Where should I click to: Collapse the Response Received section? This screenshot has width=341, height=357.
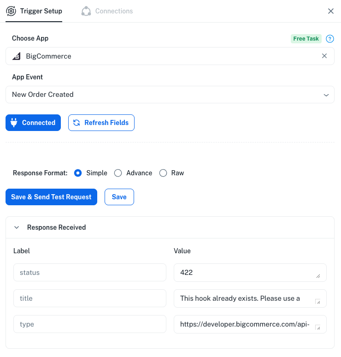pos(17,227)
